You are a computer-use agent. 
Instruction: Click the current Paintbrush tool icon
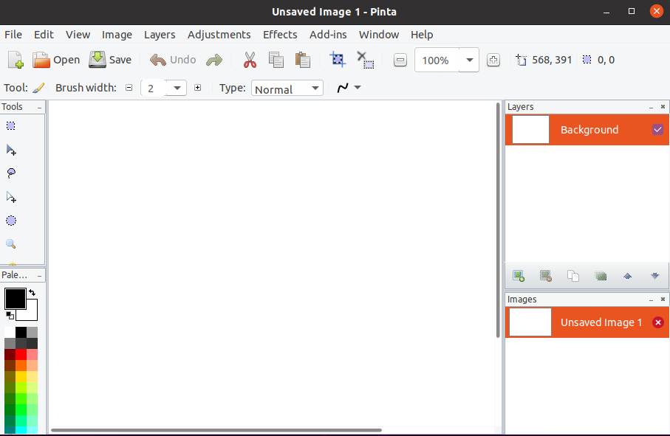click(x=38, y=88)
